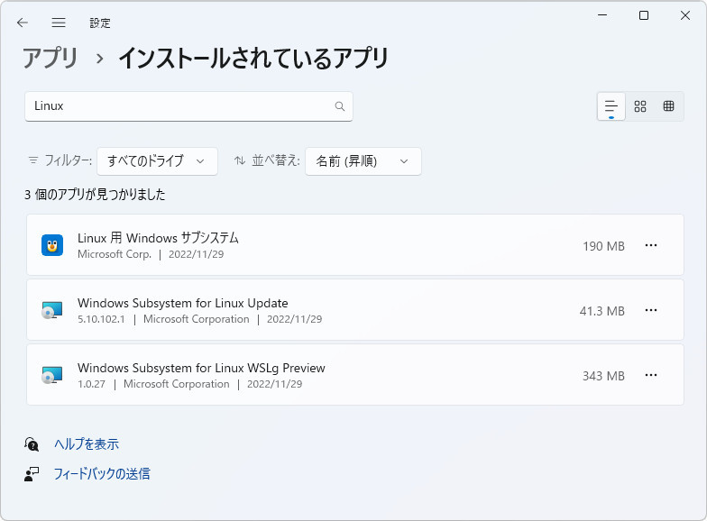Screen dimensions: 707x521
Task: Click the 190 MB size value
Action: 603,246
